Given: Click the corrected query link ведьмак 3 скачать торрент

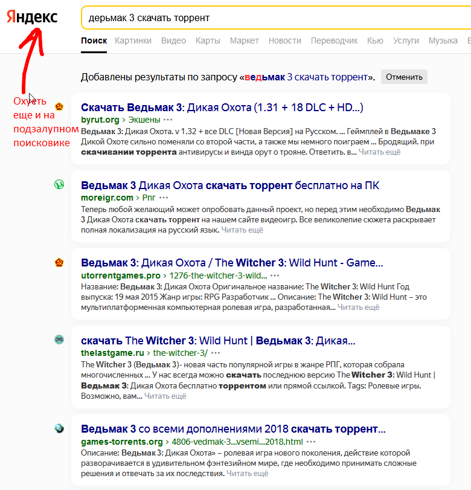Looking at the screenshot, I should tap(306, 77).
